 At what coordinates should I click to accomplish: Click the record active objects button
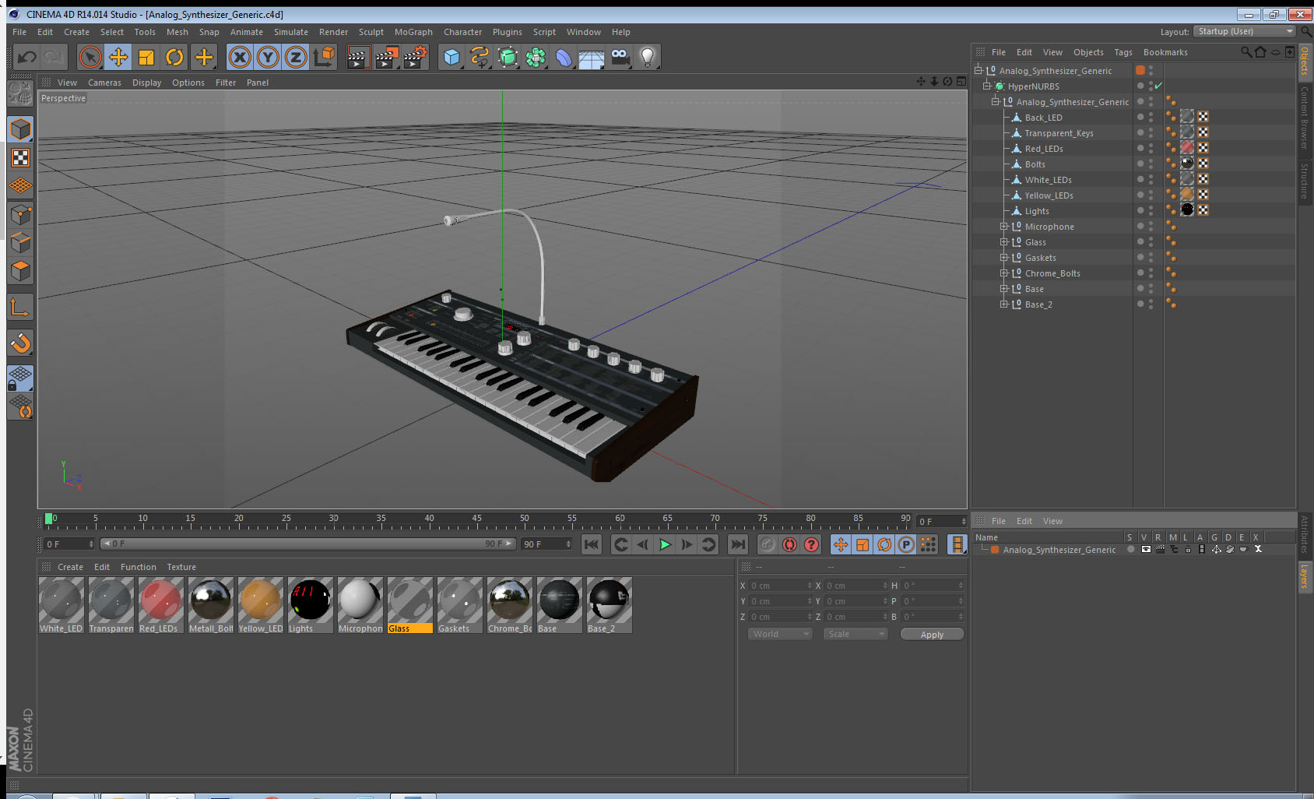(767, 544)
